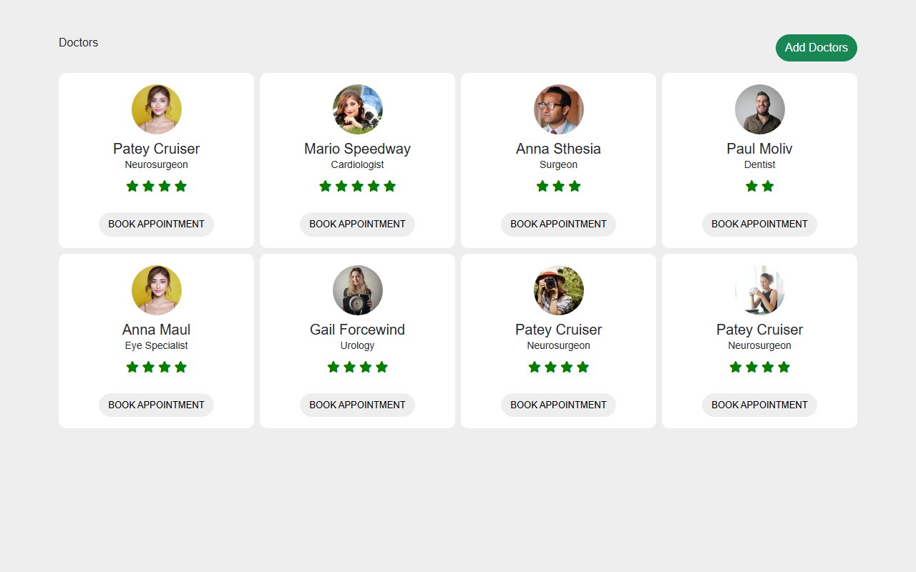Click the second star under Paul Moliv Dentist
The image size is (916, 572).
click(x=768, y=186)
